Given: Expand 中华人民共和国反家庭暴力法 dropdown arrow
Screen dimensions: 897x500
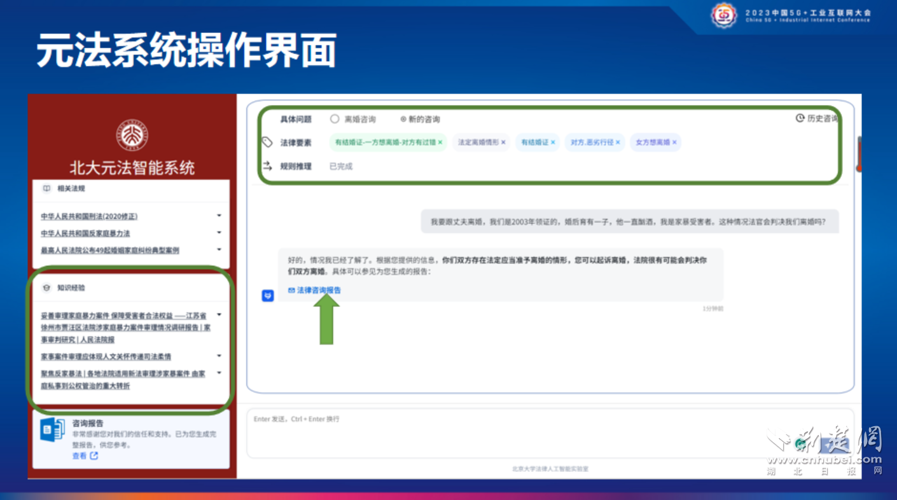Looking at the screenshot, I should click(219, 233).
